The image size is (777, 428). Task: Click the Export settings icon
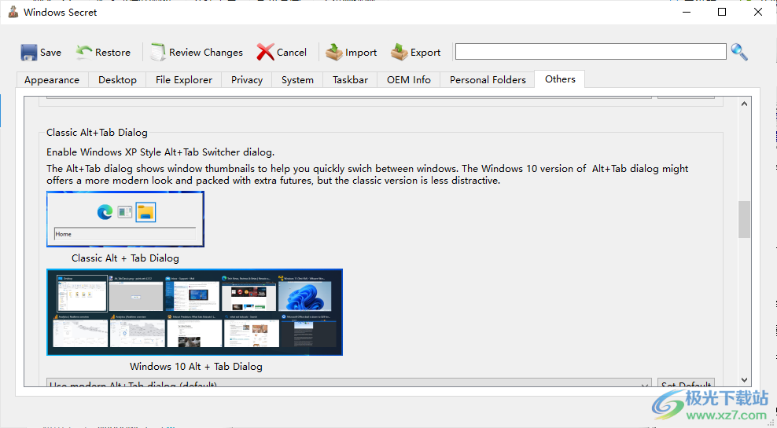point(400,53)
